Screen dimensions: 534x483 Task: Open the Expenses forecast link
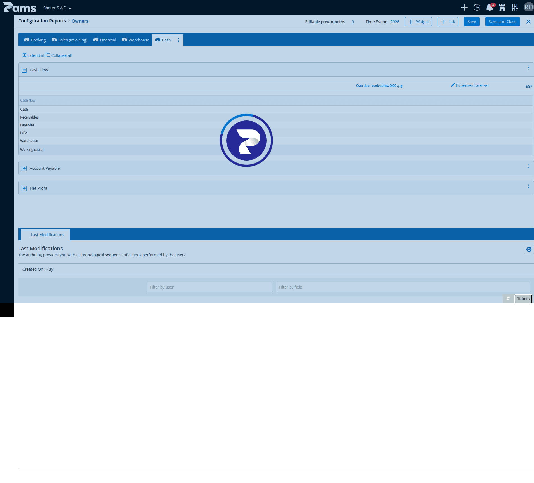[470, 85]
